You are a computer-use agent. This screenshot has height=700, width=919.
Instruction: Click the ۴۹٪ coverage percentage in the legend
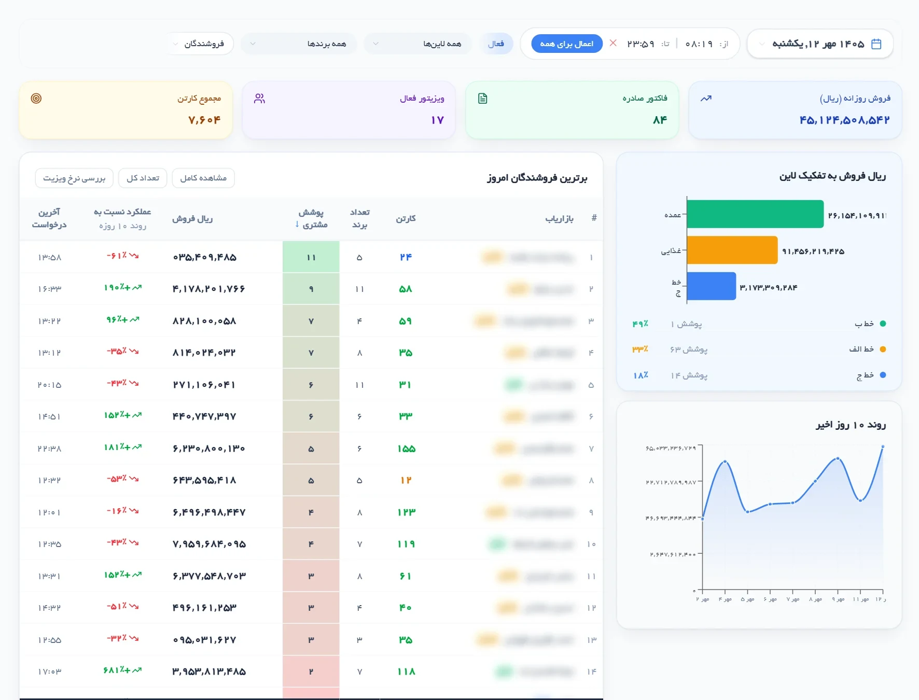[640, 324]
